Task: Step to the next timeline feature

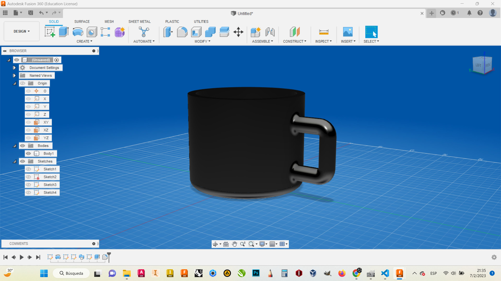Action: (x=30, y=257)
